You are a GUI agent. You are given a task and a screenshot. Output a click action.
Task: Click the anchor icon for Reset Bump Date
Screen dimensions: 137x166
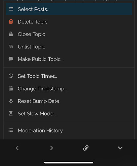click(x=11, y=101)
